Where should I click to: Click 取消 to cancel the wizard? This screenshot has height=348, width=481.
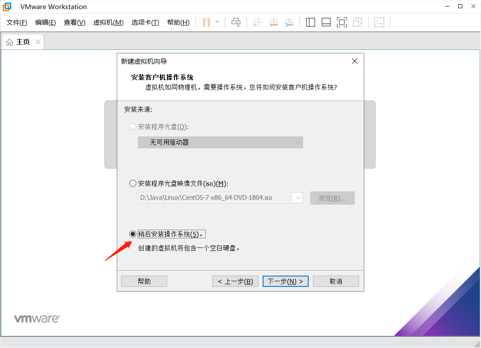336,281
